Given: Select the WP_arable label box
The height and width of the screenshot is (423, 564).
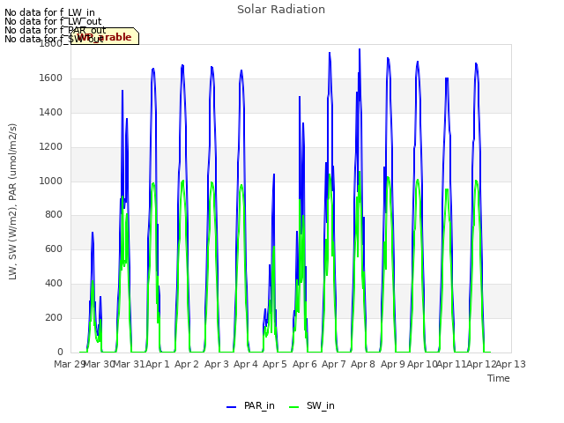Looking at the screenshot, I should coord(105,36).
